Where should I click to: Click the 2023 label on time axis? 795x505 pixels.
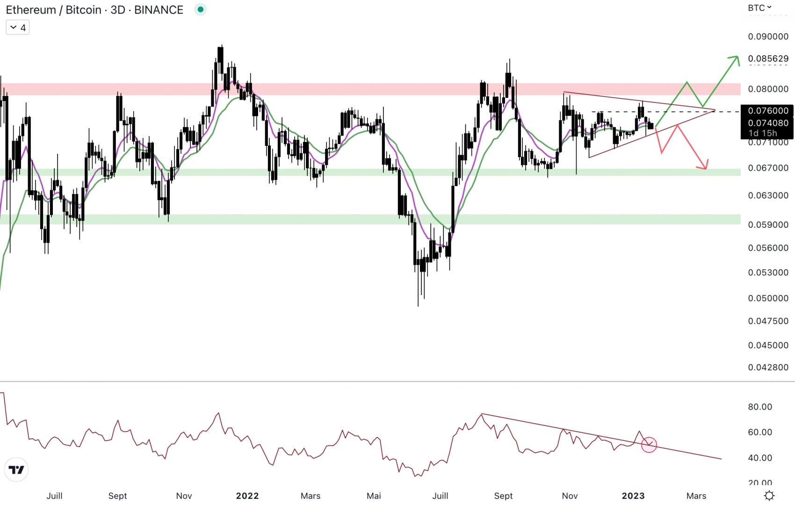(x=633, y=496)
